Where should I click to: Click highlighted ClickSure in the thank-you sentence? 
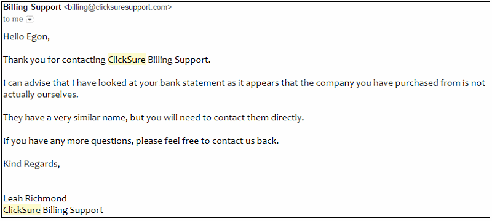(x=127, y=60)
